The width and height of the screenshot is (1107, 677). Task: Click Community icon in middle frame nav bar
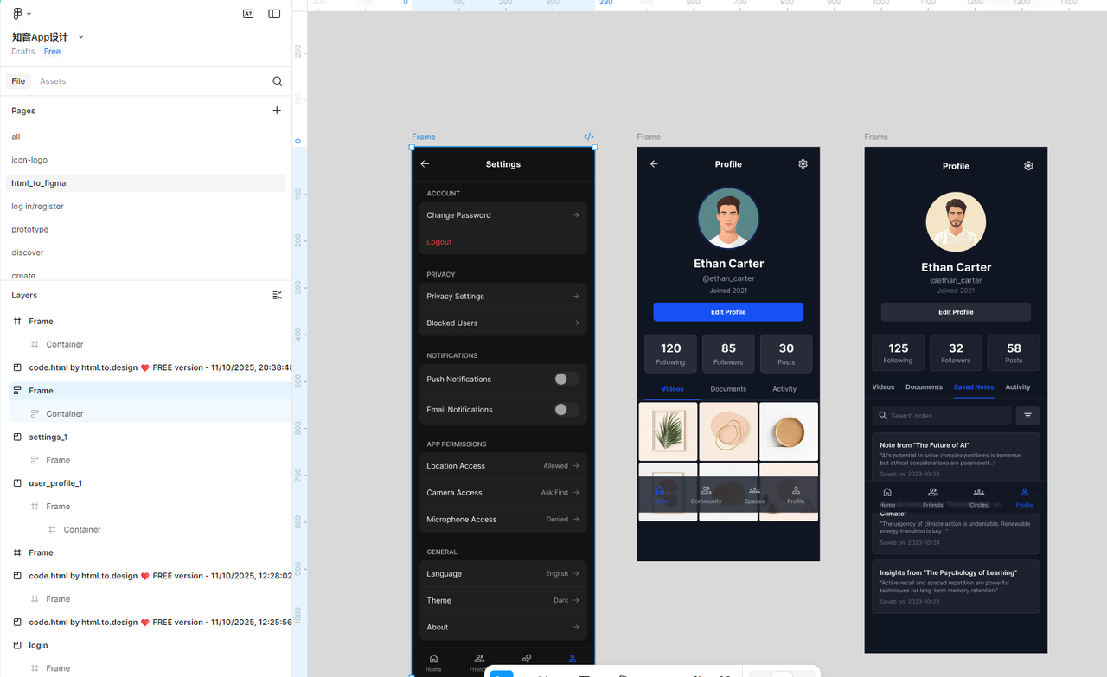[x=706, y=490]
